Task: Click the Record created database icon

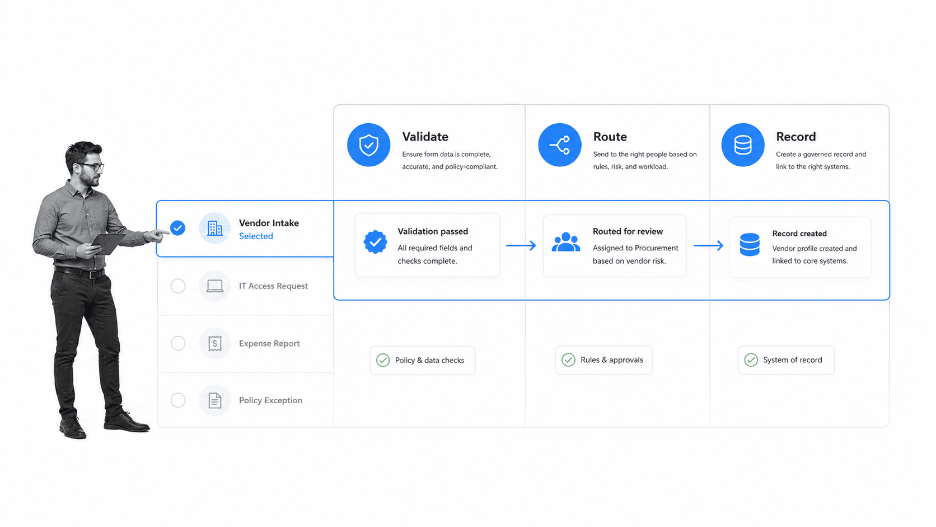Action: [750, 245]
